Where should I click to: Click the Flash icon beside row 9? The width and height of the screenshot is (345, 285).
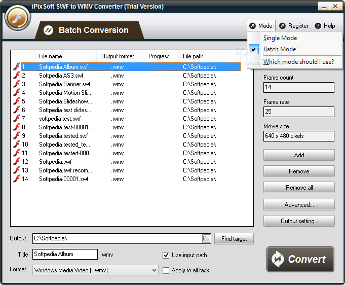[x=17, y=135]
